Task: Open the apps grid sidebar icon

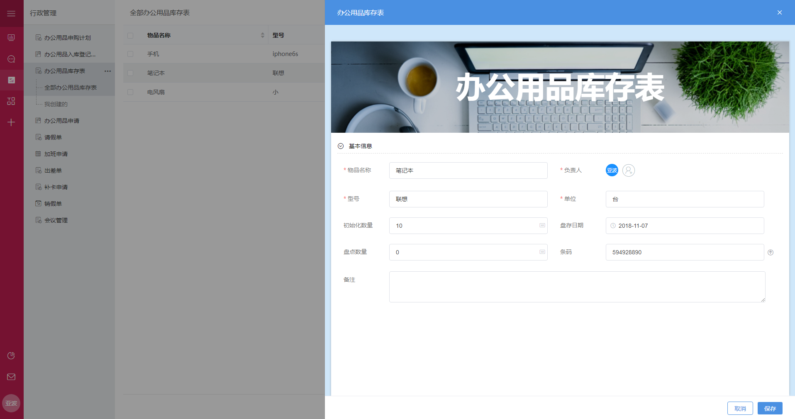Action: coord(11,101)
